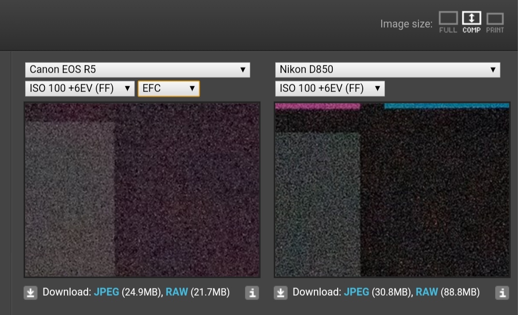Download the 30.8MB JPEG for Nikon
The height and width of the screenshot is (315, 518).
tap(356, 292)
